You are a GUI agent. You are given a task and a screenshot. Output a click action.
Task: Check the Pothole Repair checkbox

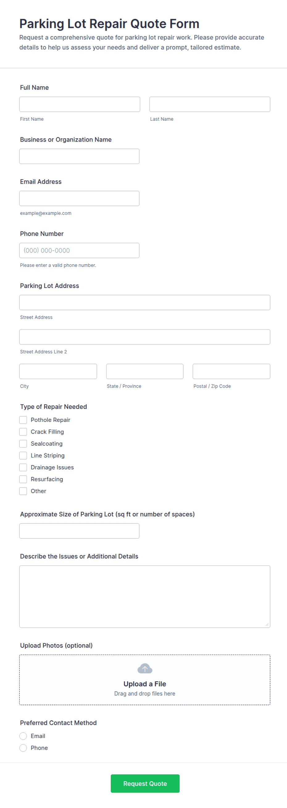(x=23, y=420)
